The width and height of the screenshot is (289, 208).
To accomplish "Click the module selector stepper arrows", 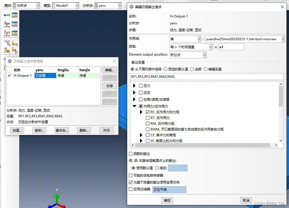I will 15,6.
